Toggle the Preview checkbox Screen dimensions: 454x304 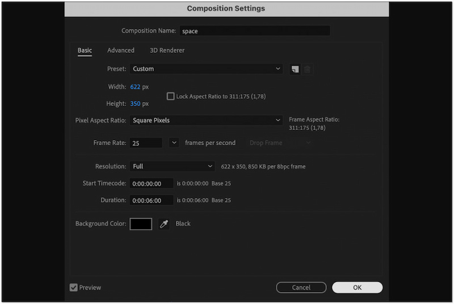click(74, 288)
